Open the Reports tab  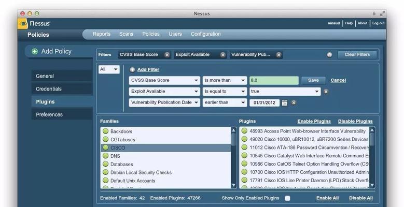tap(102, 34)
